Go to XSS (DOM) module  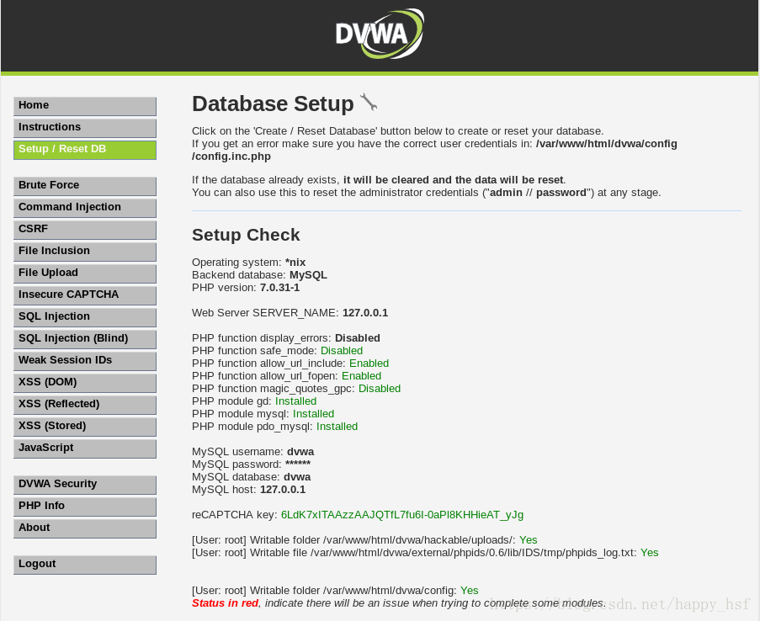85,382
